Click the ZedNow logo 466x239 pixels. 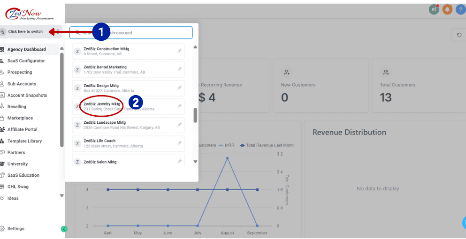click(x=29, y=14)
